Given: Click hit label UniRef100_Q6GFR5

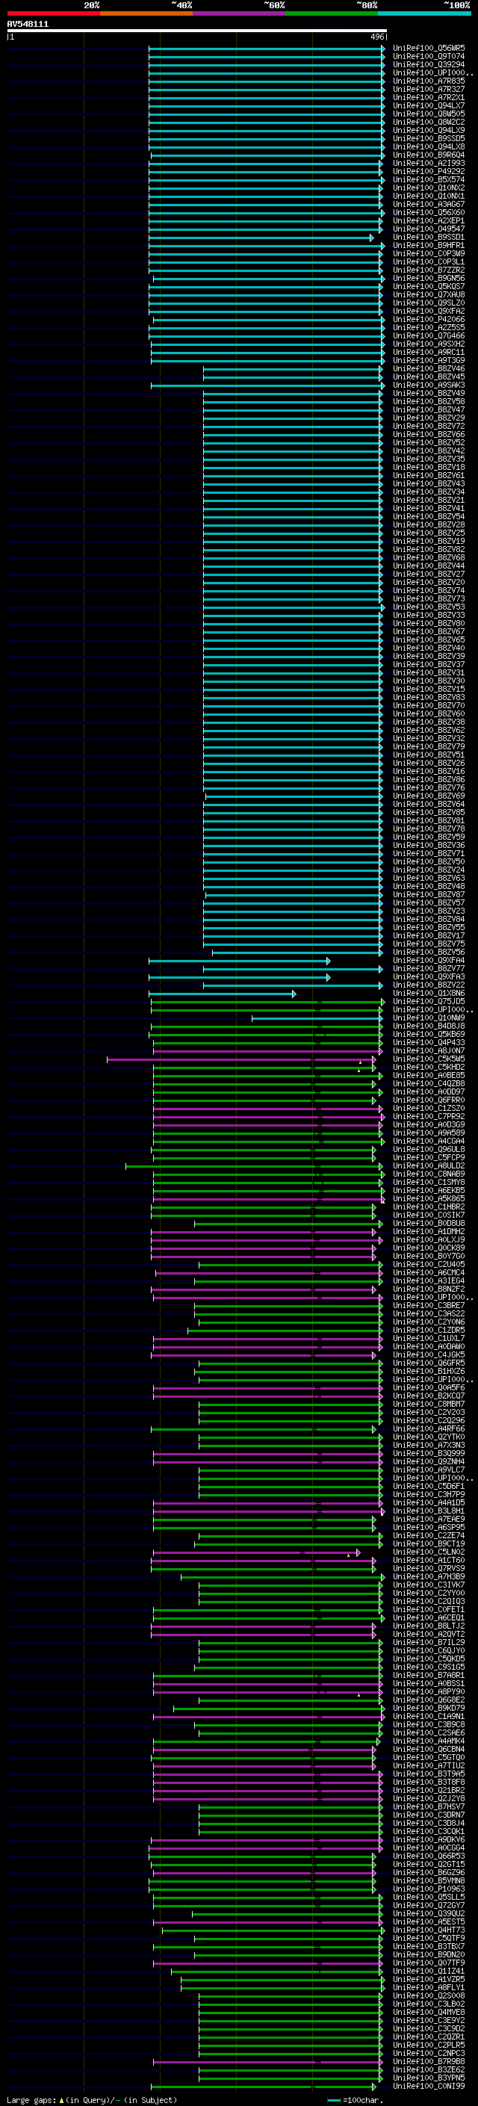Looking at the screenshot, I should tap(429, 1363).
